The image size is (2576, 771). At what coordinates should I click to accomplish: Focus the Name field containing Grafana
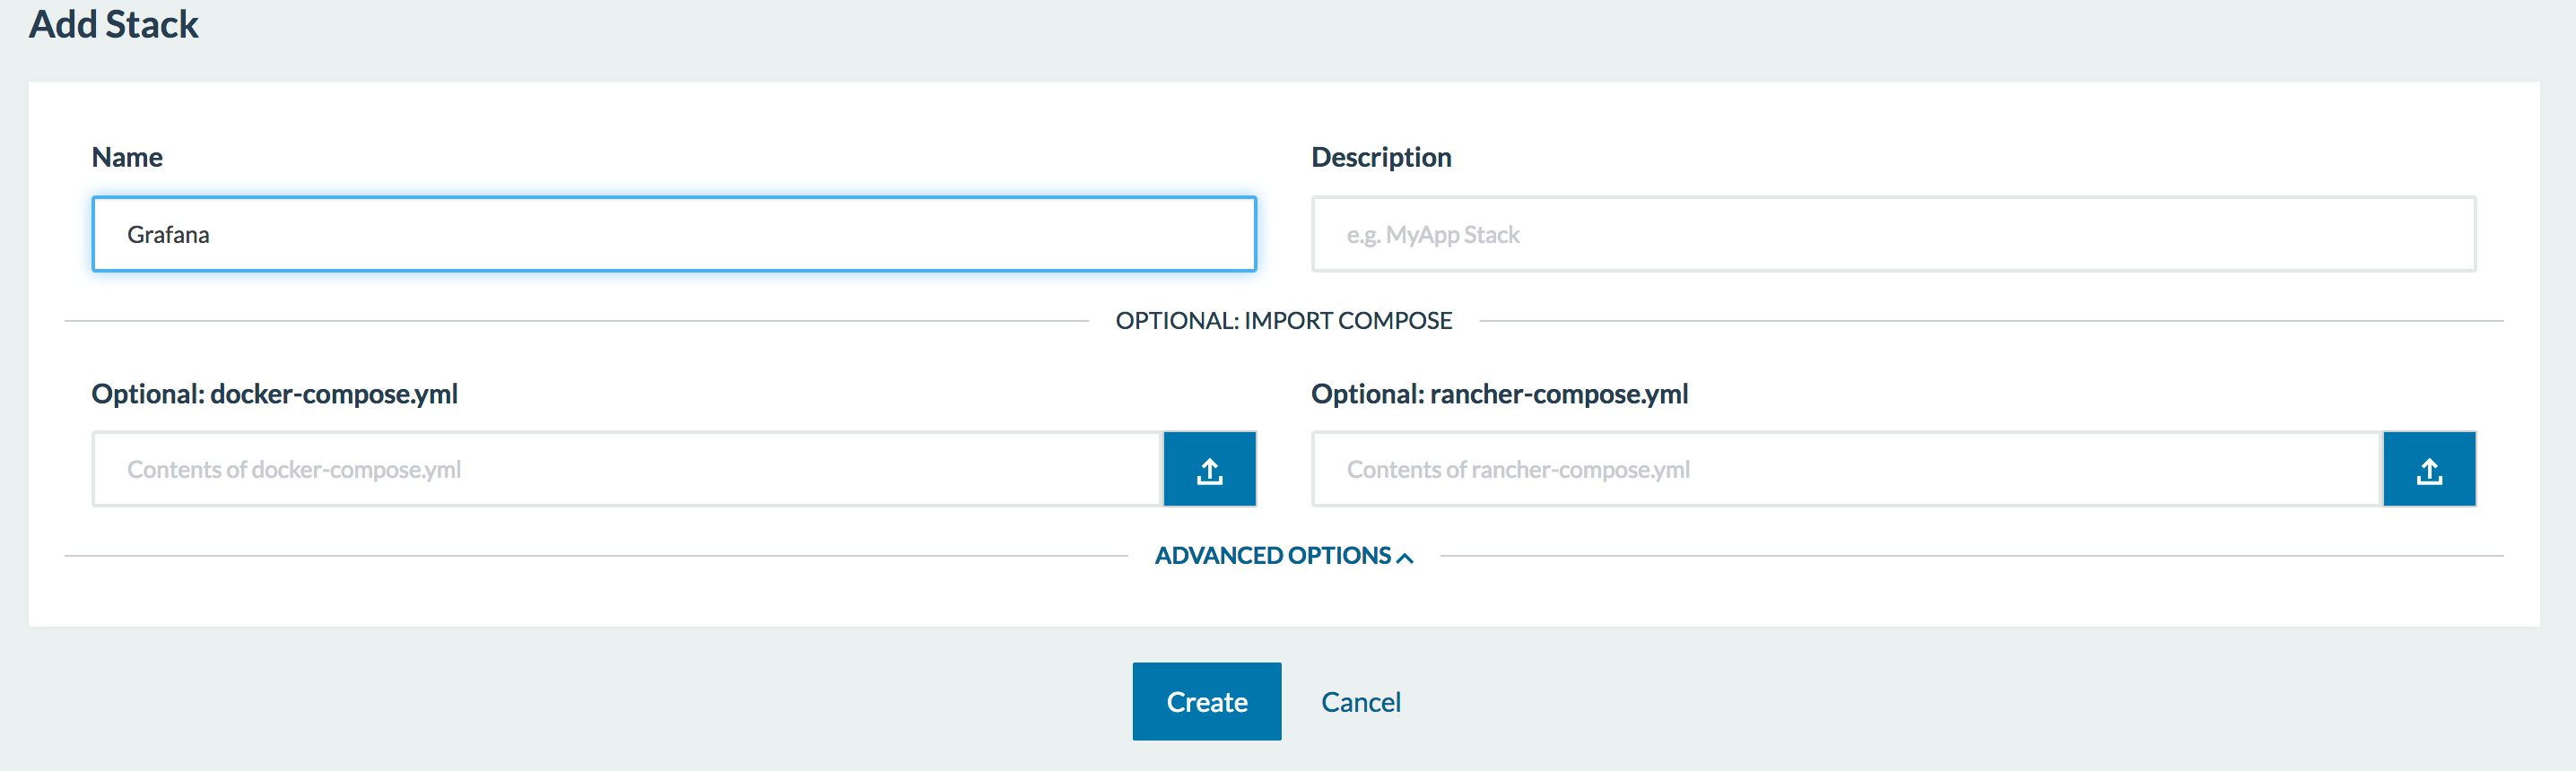pos(674,234)
